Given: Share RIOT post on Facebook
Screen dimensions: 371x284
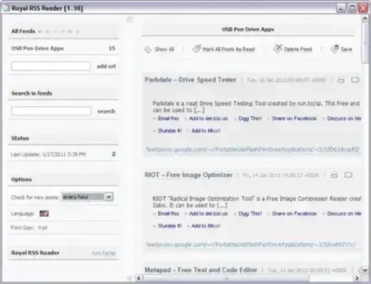Looking at the screenshot, I should click(294, 214).
